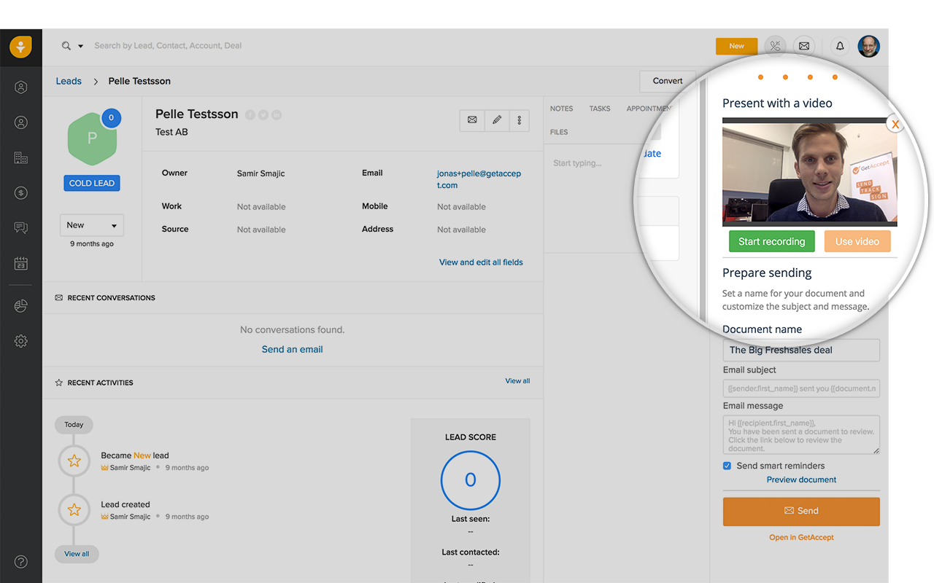Click the lead score circle 0

471,480
